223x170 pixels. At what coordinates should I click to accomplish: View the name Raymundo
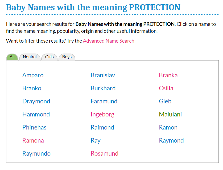point(36,153)
